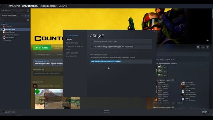213x120 pixels.
Task: Toggle the Steam overlay in-game checkbox
Action: click(x=92, y=41)
